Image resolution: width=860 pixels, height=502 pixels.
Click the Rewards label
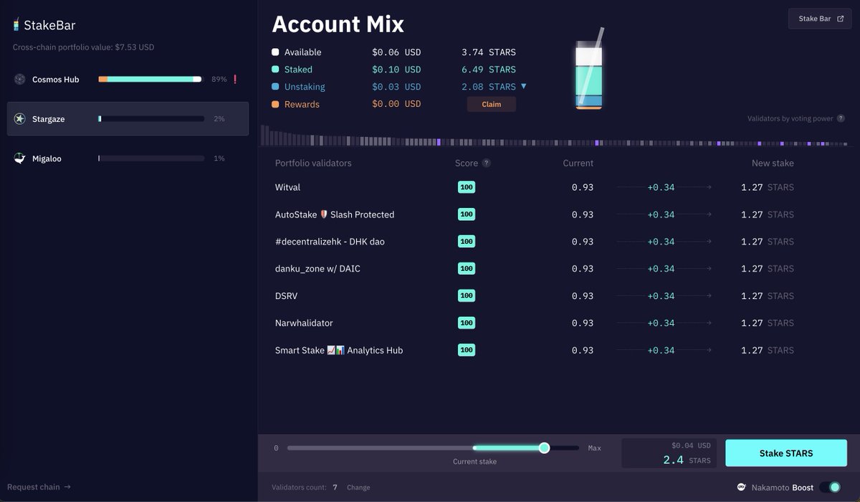tap(302, 104)
